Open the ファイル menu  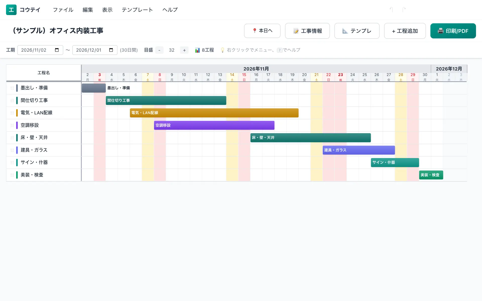click(x=63, y=10)
